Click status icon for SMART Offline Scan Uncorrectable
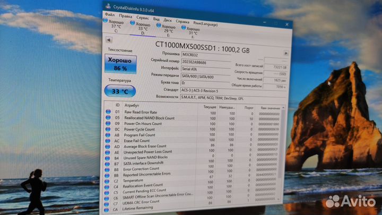Screen dimensions: 382x215 click(106, 199)
